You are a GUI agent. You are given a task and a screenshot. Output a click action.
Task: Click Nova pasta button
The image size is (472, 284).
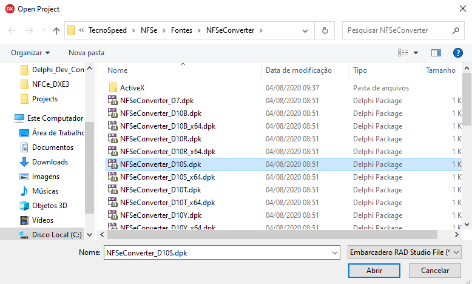[x=86, y=53]
